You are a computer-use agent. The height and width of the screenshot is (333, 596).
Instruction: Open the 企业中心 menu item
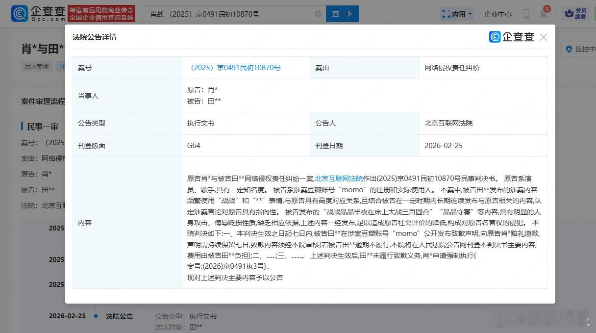(x=497, y=14)
